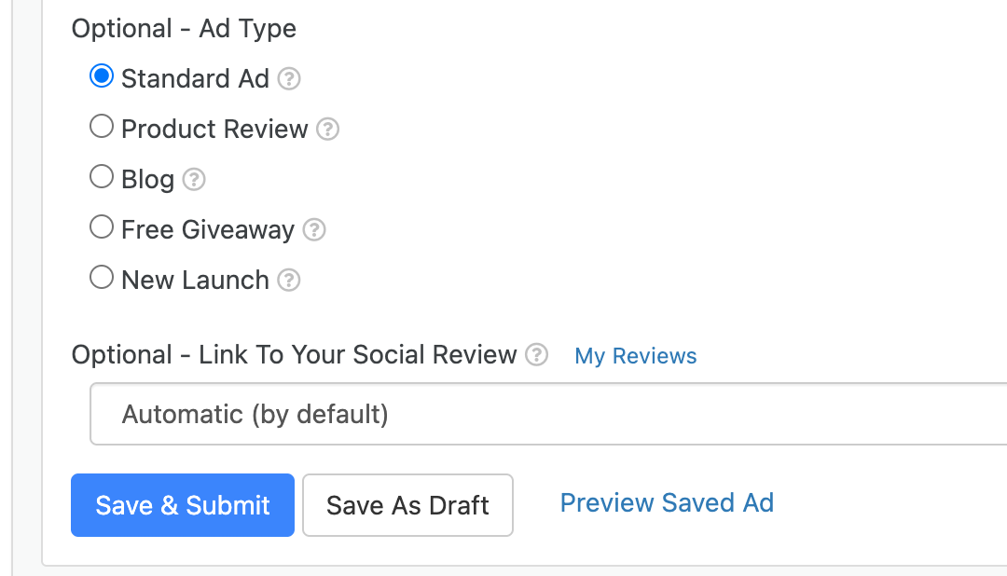Viewport: 1007px width, 576px height.
Task: Click the New Launch help question mark
Action: tap(290, 280)
